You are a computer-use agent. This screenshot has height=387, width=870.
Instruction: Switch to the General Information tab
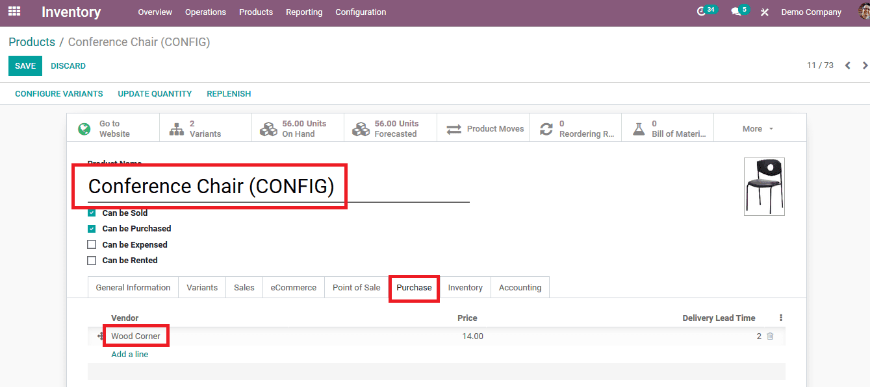click(x=133, y=287)
